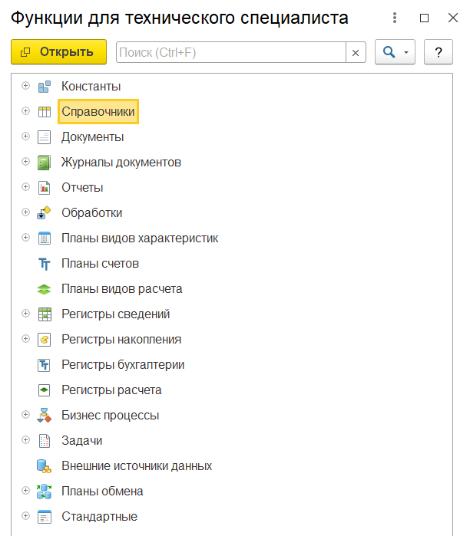Click the yellow Открыть button

coord(59,52)
